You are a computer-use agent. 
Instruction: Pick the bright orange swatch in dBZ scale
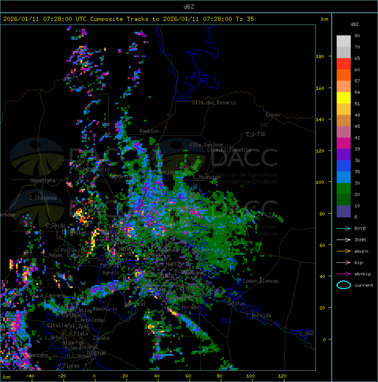[x=343, y=75]
